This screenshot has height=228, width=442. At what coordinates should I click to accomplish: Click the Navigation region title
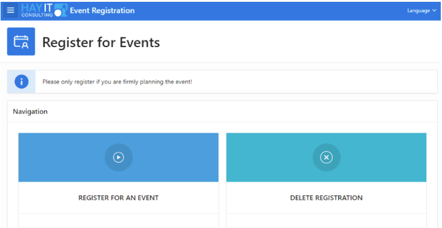tap(30, 112)
